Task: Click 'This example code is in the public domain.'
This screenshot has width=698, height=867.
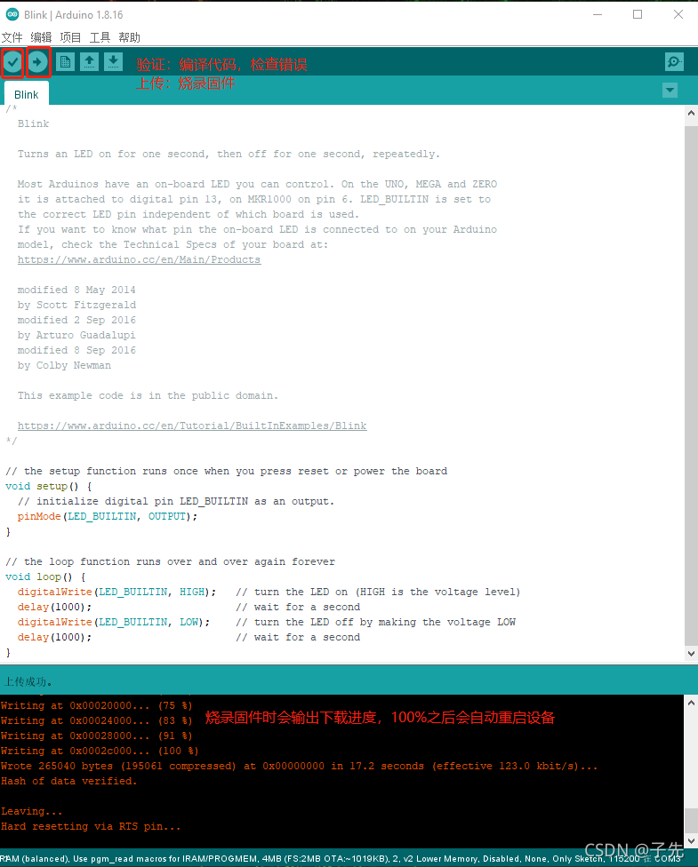Action: click(148, 395)
